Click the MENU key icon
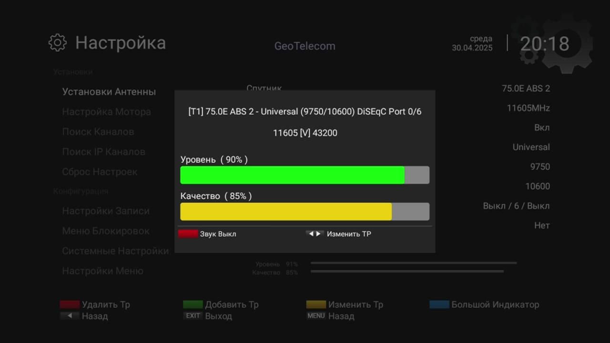 (316, 316)
